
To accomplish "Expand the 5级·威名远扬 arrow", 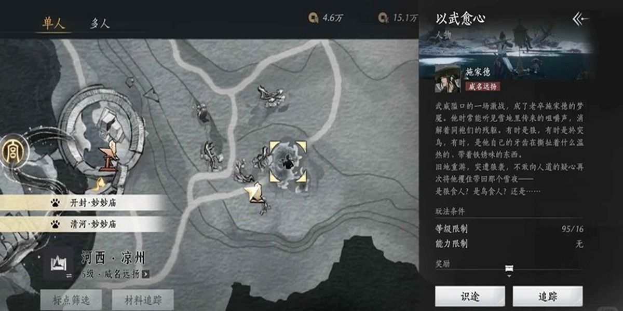I will (145, 274).
